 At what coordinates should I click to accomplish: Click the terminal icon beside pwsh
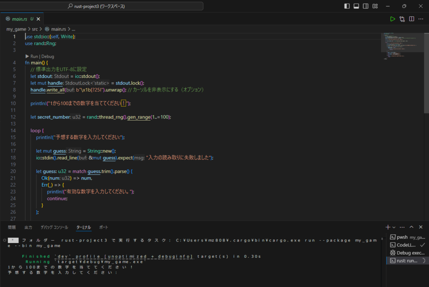point(393,237)
